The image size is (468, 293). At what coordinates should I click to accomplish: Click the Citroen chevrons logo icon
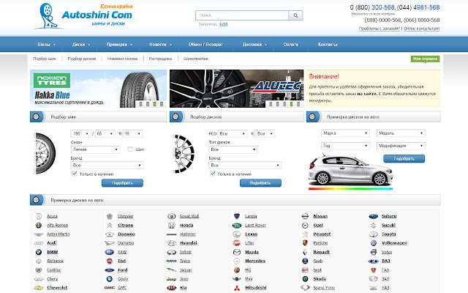click(x=110, y=225)
